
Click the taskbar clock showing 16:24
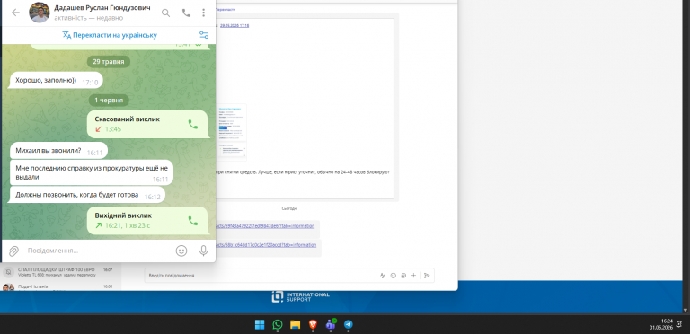click(660, 324)
